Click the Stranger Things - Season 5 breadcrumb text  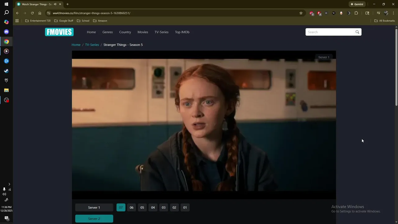pos(123,45)
